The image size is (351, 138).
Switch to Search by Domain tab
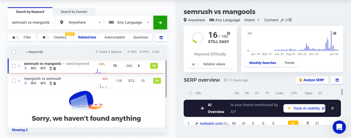(74, 12)
